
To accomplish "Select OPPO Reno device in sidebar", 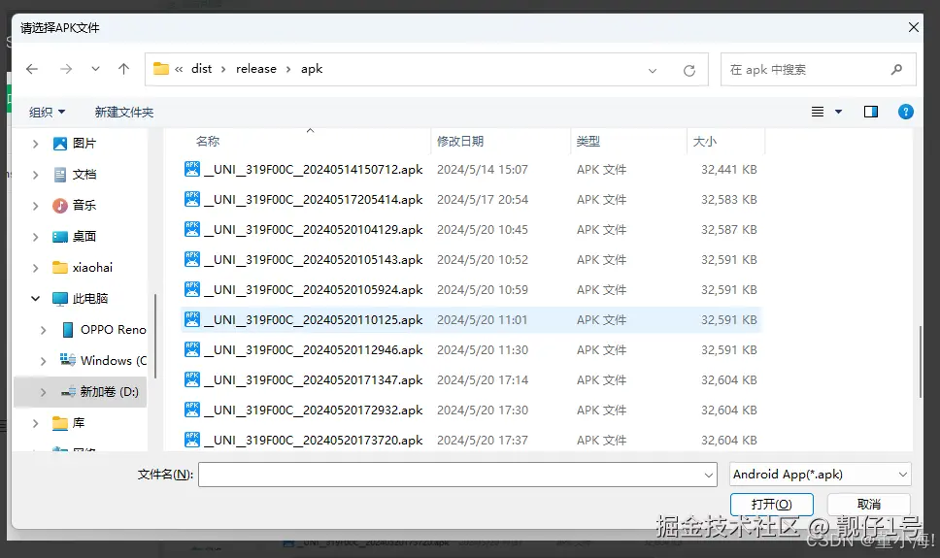I will [113, 330].
